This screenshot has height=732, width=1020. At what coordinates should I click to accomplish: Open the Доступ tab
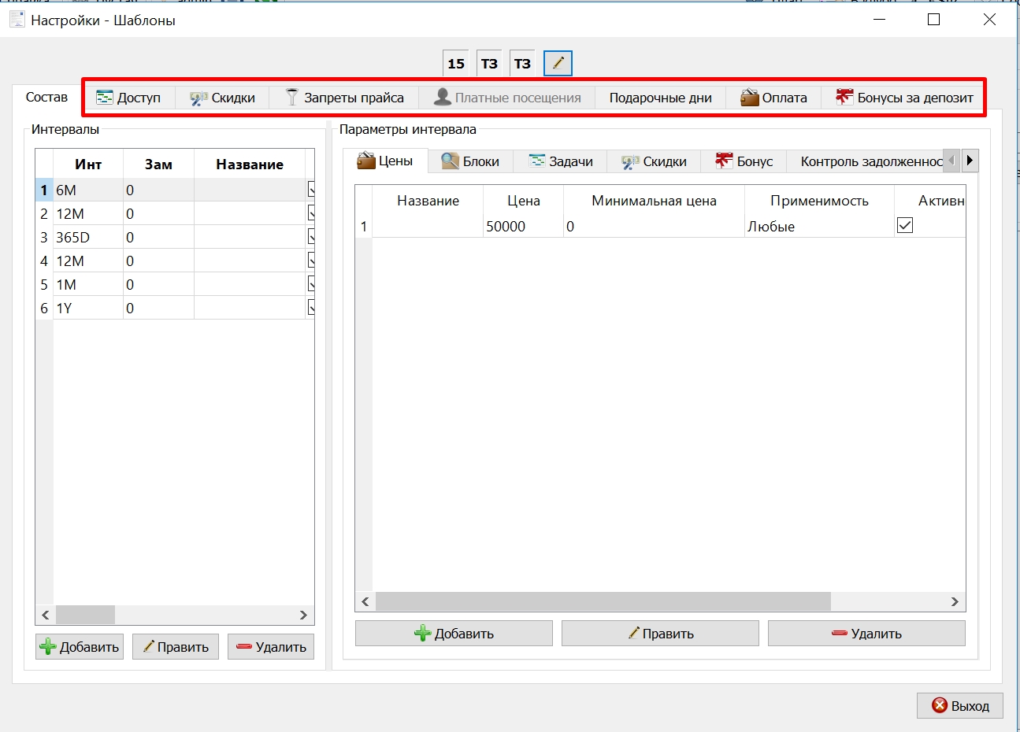click(x=128, y=98)
